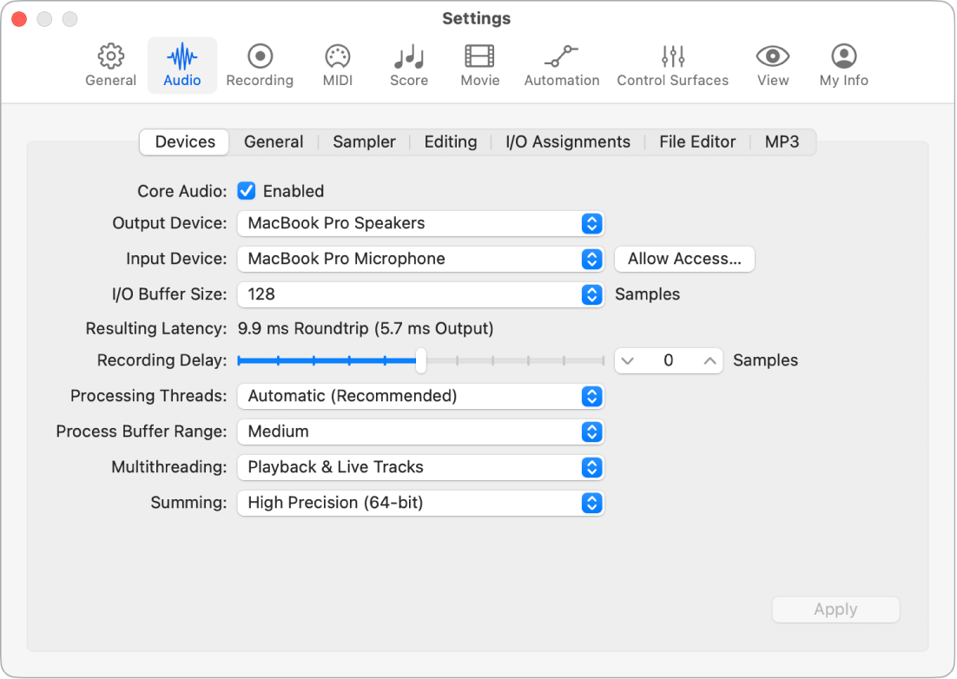Image resolution: width=957 pixels, height=679 pixels.
Task: Disable the Core Audio checkbox
Action: pyautogui.click(x=246, y=191)
